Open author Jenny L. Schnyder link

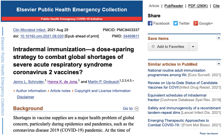[x=29, y=82]
